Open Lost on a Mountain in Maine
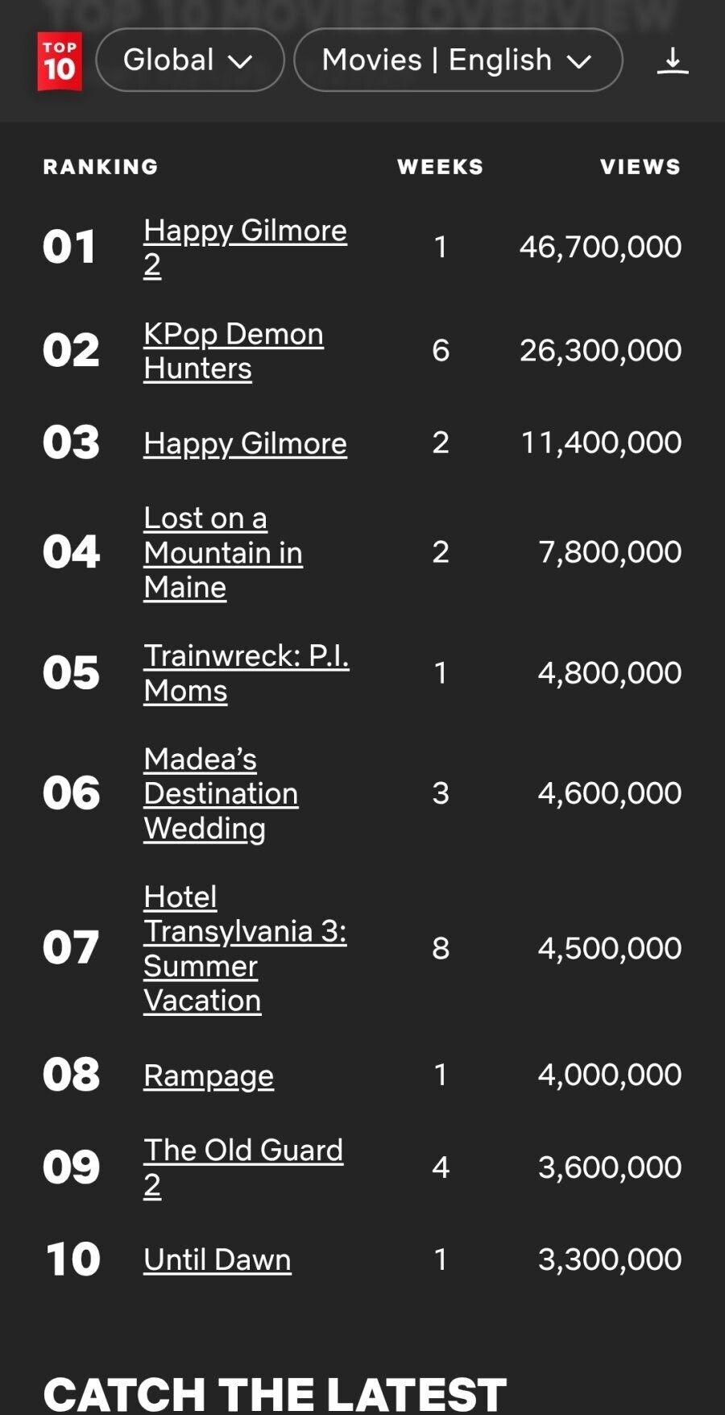 click(x=222, y=553)
